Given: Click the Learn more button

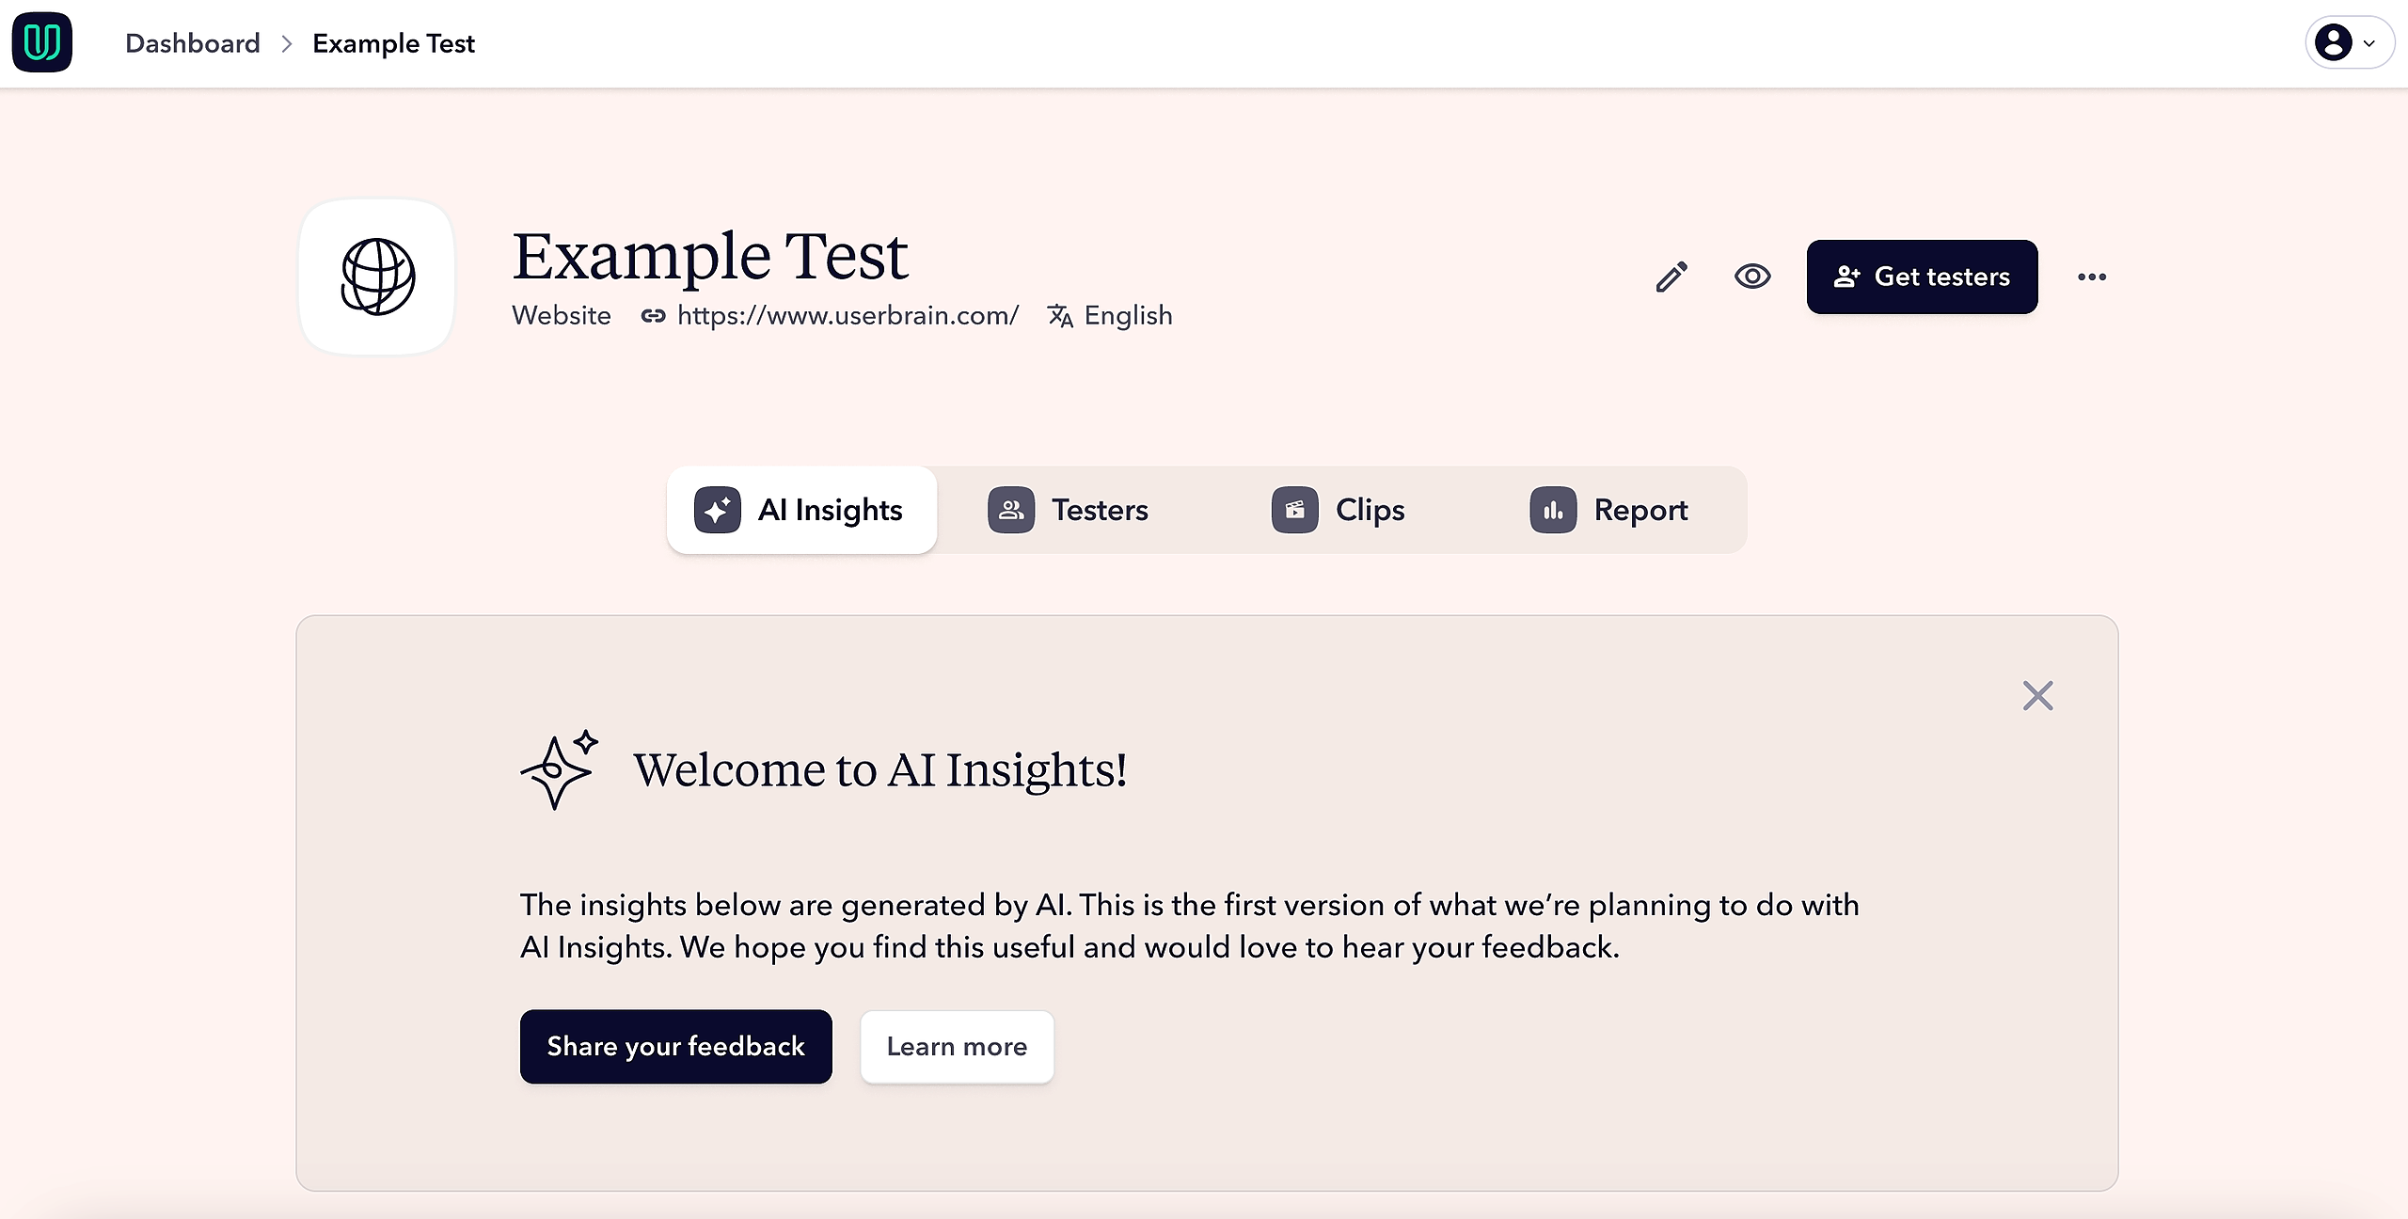Looking at the screenshot, I should tap(957, 1046).
